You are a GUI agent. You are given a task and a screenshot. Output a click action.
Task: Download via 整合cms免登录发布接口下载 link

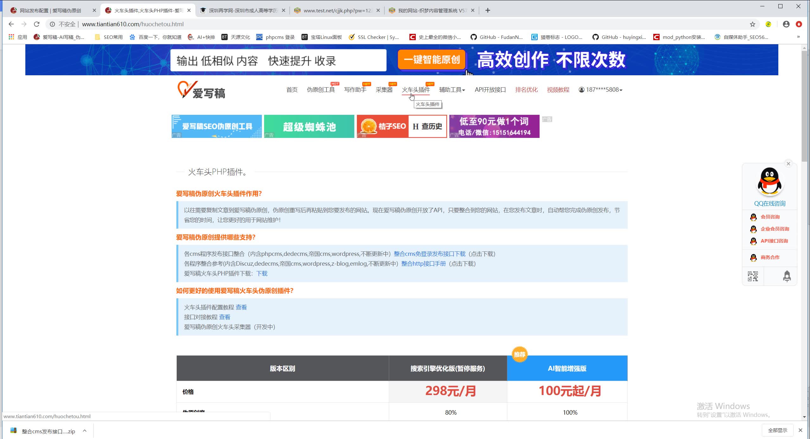coord(429,254)
